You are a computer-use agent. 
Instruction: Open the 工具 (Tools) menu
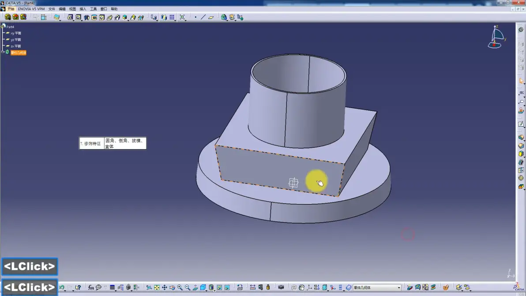click(93, 9)
